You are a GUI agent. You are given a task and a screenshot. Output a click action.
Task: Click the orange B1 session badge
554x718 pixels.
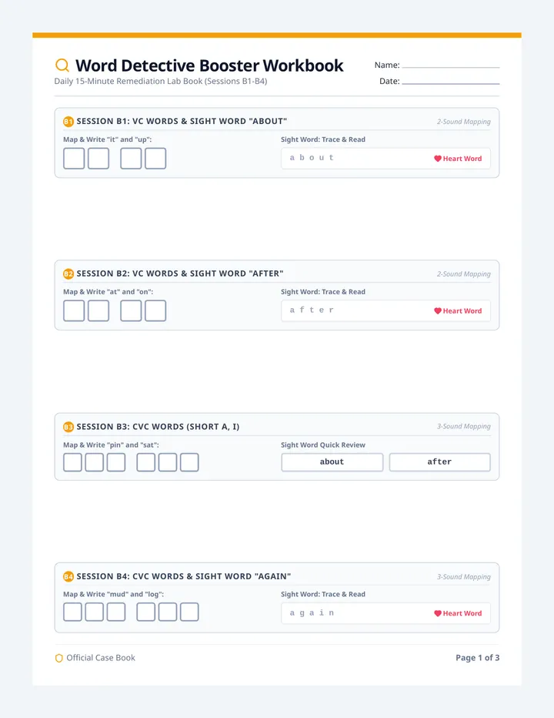[x=68, y=122]
